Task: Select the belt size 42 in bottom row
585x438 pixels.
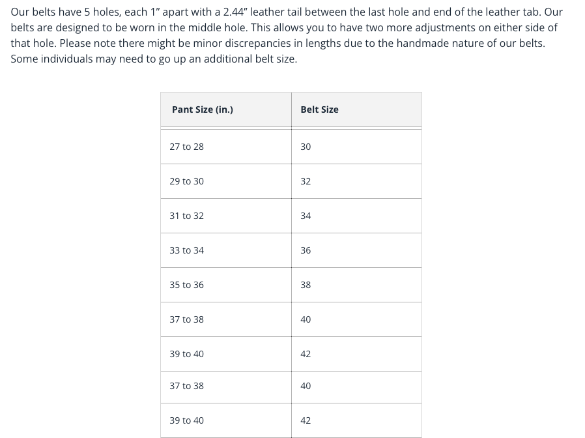Action: coord(356,420)
